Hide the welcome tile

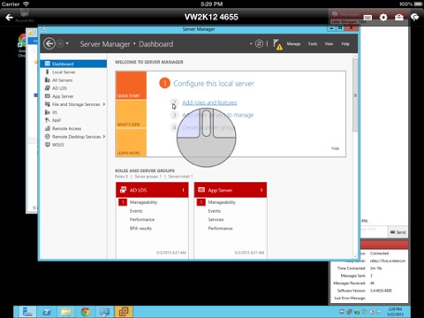click(x=335, y=148)
